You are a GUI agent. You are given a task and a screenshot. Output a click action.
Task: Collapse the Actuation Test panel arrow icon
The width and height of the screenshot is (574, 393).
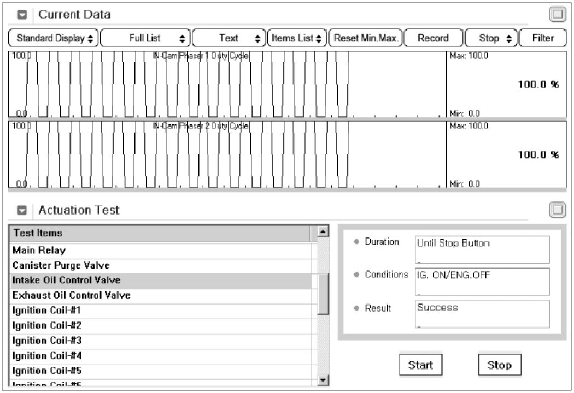tap(22, 210)
